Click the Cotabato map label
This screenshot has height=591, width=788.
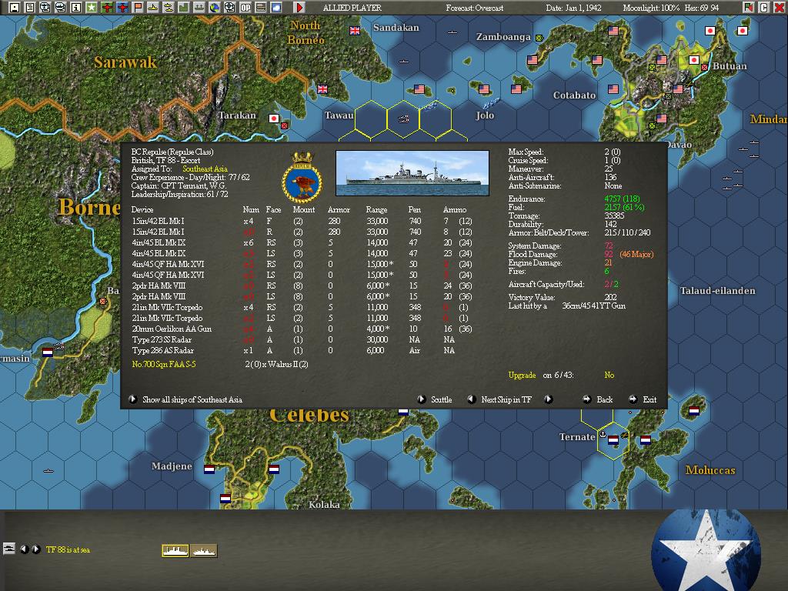(574, 95)
